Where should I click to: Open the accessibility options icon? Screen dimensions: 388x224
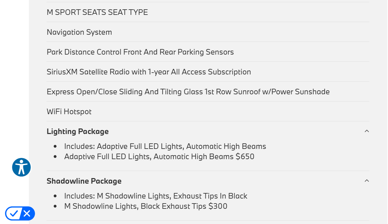click(21, 167)
